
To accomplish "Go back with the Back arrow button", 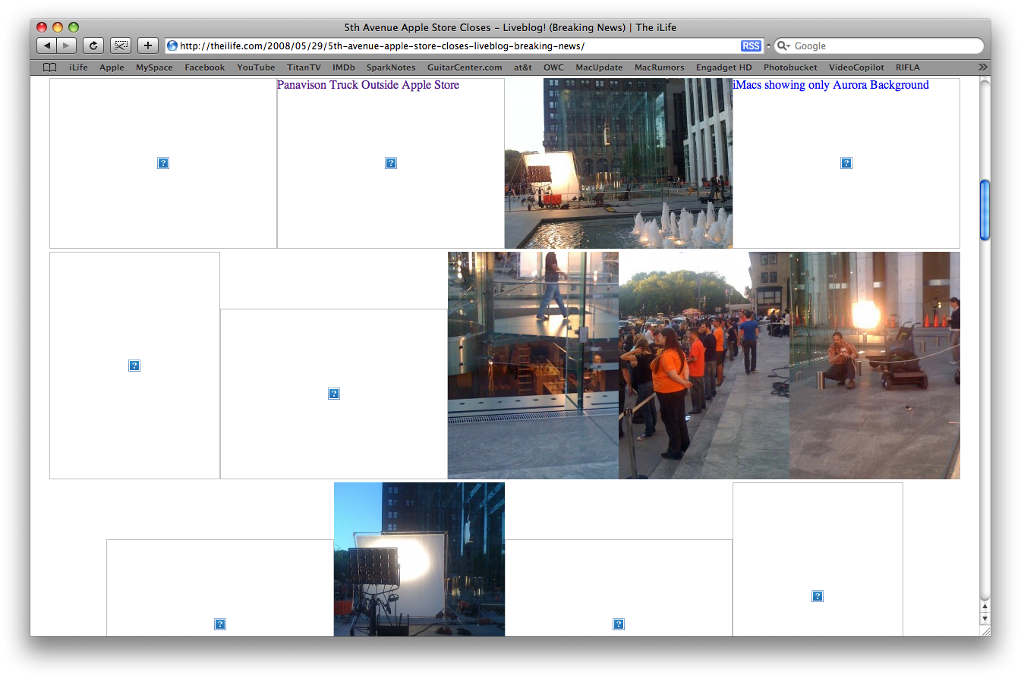I will 47,46.
